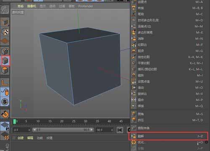
Task: Open the material manager 功能 menu
Action: [x=40, y=138]
